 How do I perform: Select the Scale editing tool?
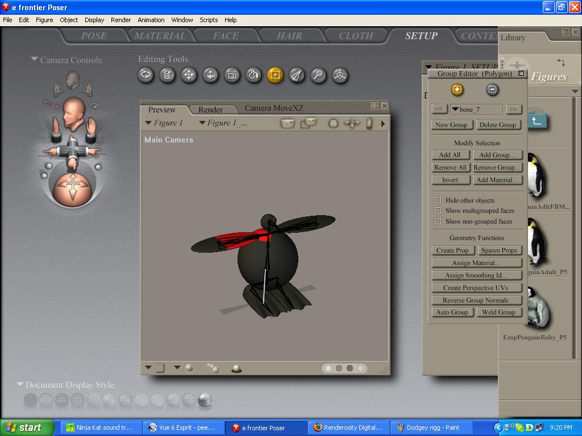[232, 76]
